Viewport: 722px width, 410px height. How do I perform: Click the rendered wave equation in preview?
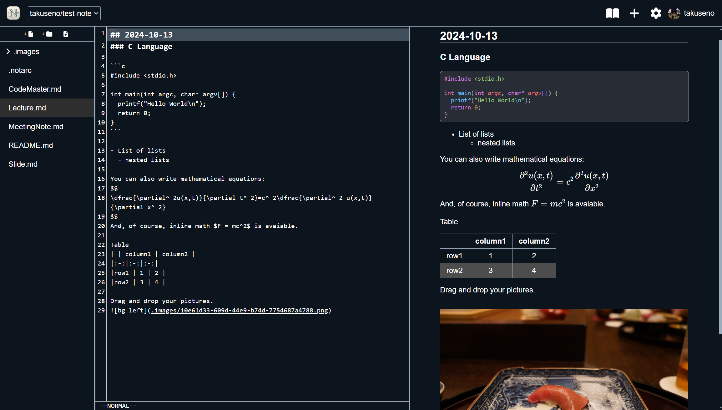(x=564, y=181)
